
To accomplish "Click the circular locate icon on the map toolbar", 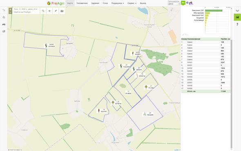I will point(49,11).
